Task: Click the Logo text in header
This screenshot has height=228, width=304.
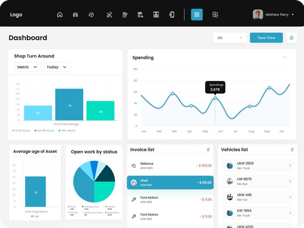Action: 16,15
